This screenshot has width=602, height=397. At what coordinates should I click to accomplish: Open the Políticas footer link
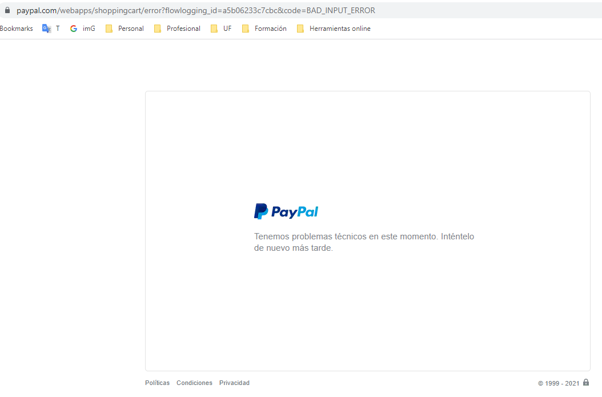[157, 383]
